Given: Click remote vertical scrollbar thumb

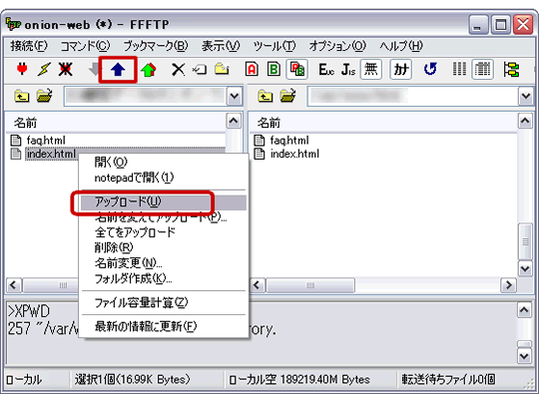Looking at the screenshot, I should pos(525,241).
